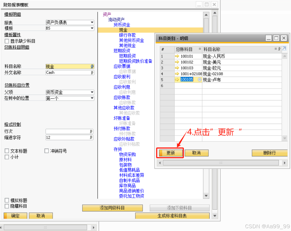Open the 报表 dropdown showing 资产负债表
Image resolution: width=291 pixels, height=231 pixels.
point(92,22)
